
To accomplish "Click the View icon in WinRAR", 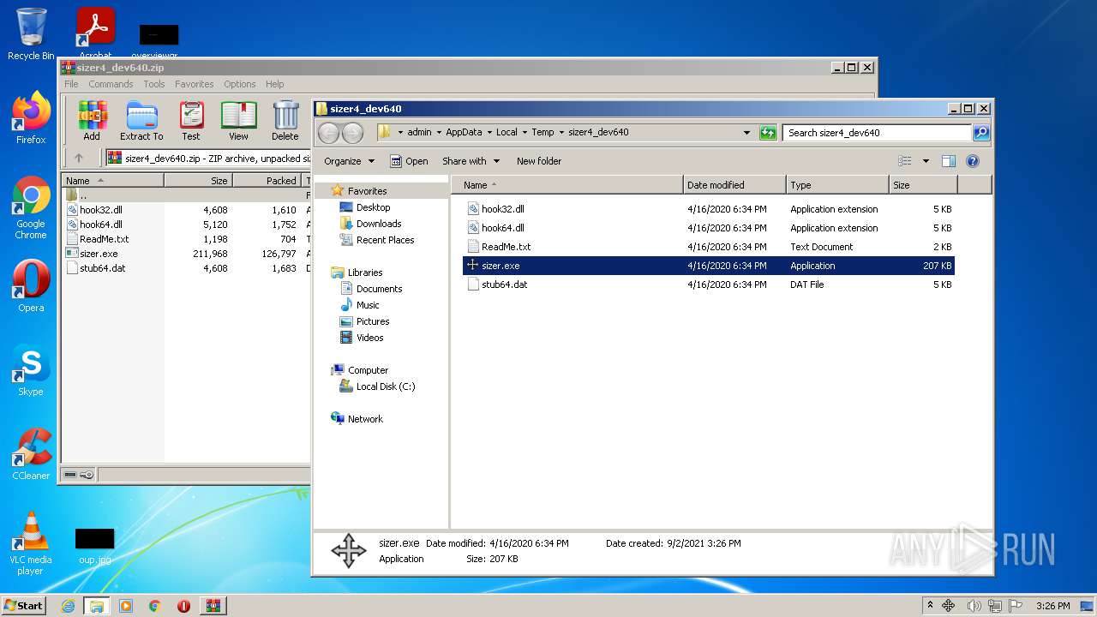I will click(238, 121).
